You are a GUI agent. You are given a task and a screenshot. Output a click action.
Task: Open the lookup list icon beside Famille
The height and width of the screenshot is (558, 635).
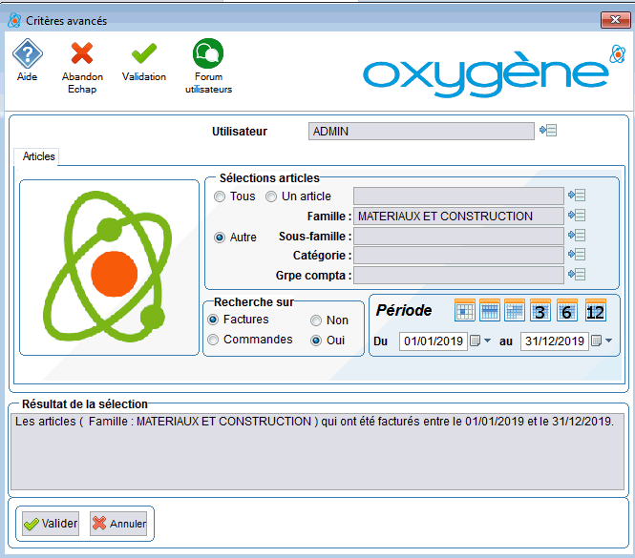coord(576,217)
